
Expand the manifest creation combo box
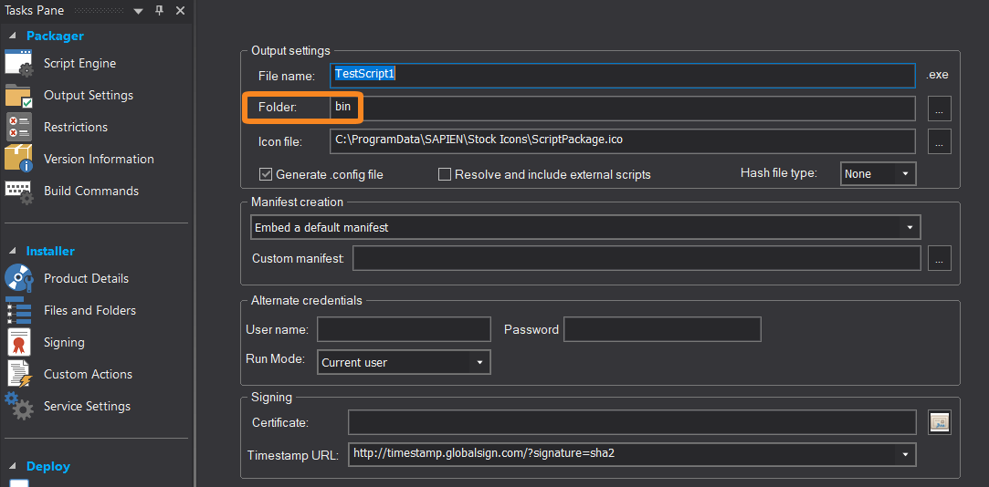click(585, 227)
